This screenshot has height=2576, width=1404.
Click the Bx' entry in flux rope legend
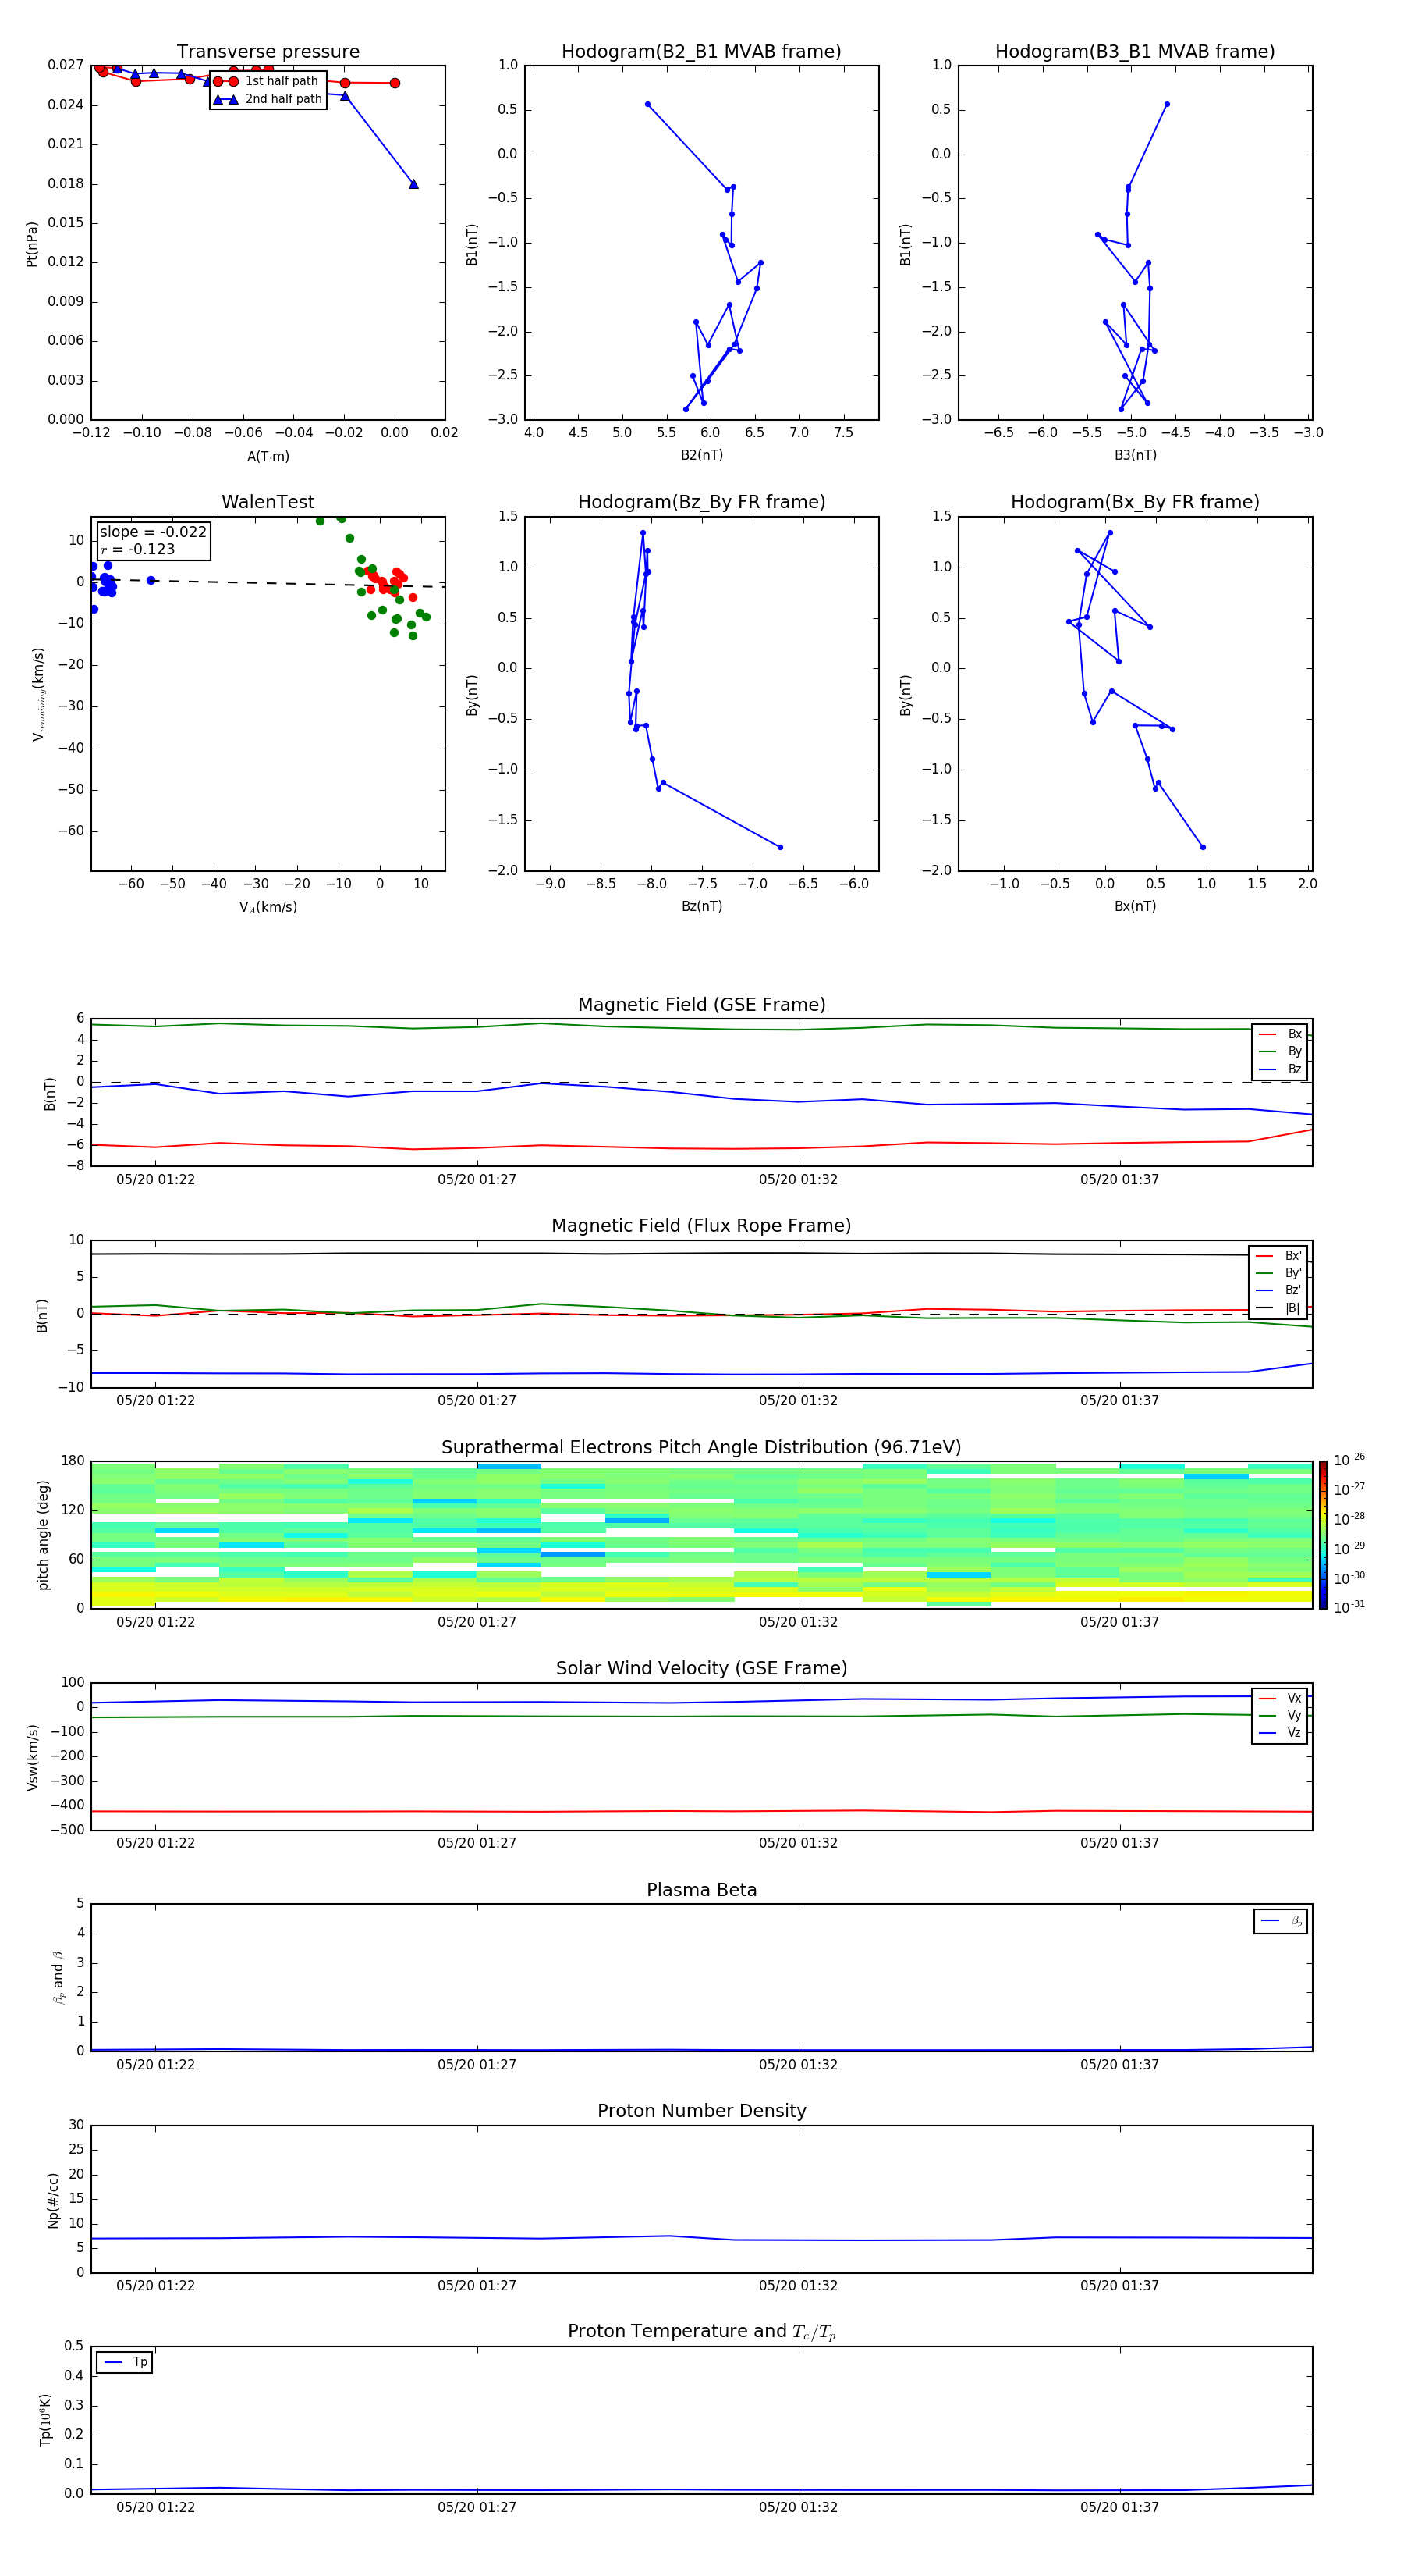click(1279, 1256)
